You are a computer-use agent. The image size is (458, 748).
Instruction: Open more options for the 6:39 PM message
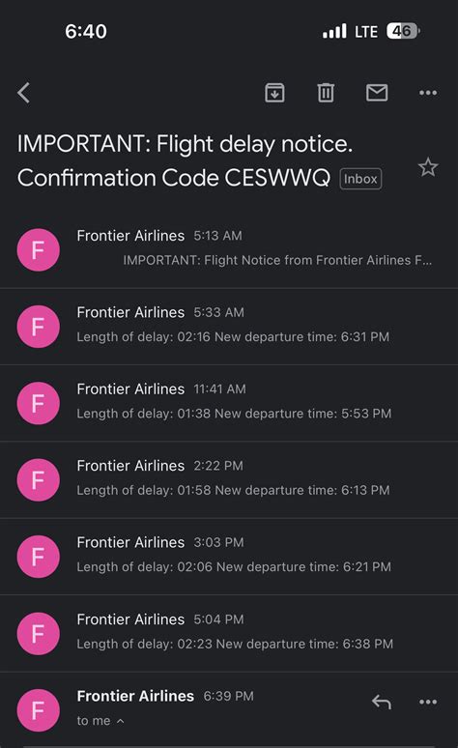coord(428,702)
